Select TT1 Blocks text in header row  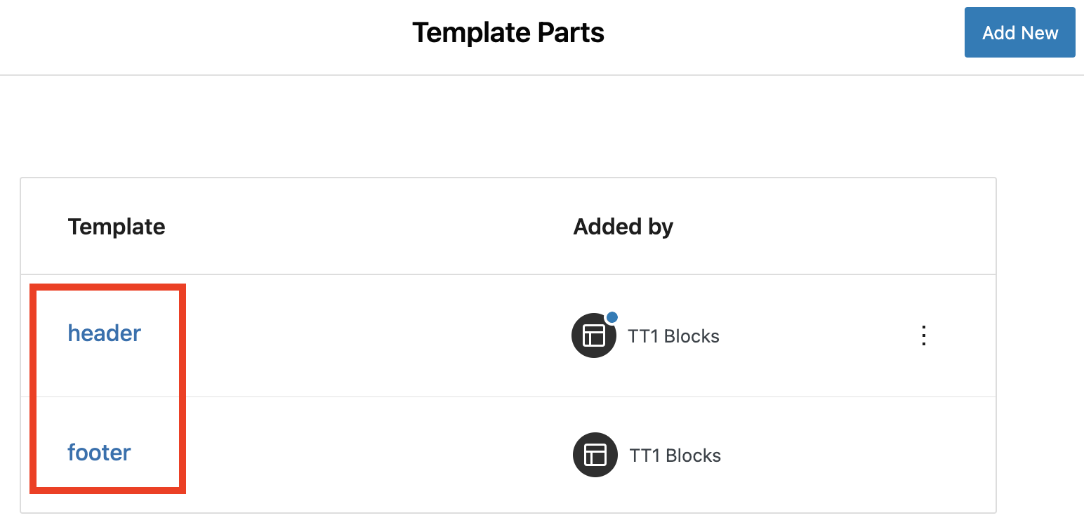pos(673,336)
